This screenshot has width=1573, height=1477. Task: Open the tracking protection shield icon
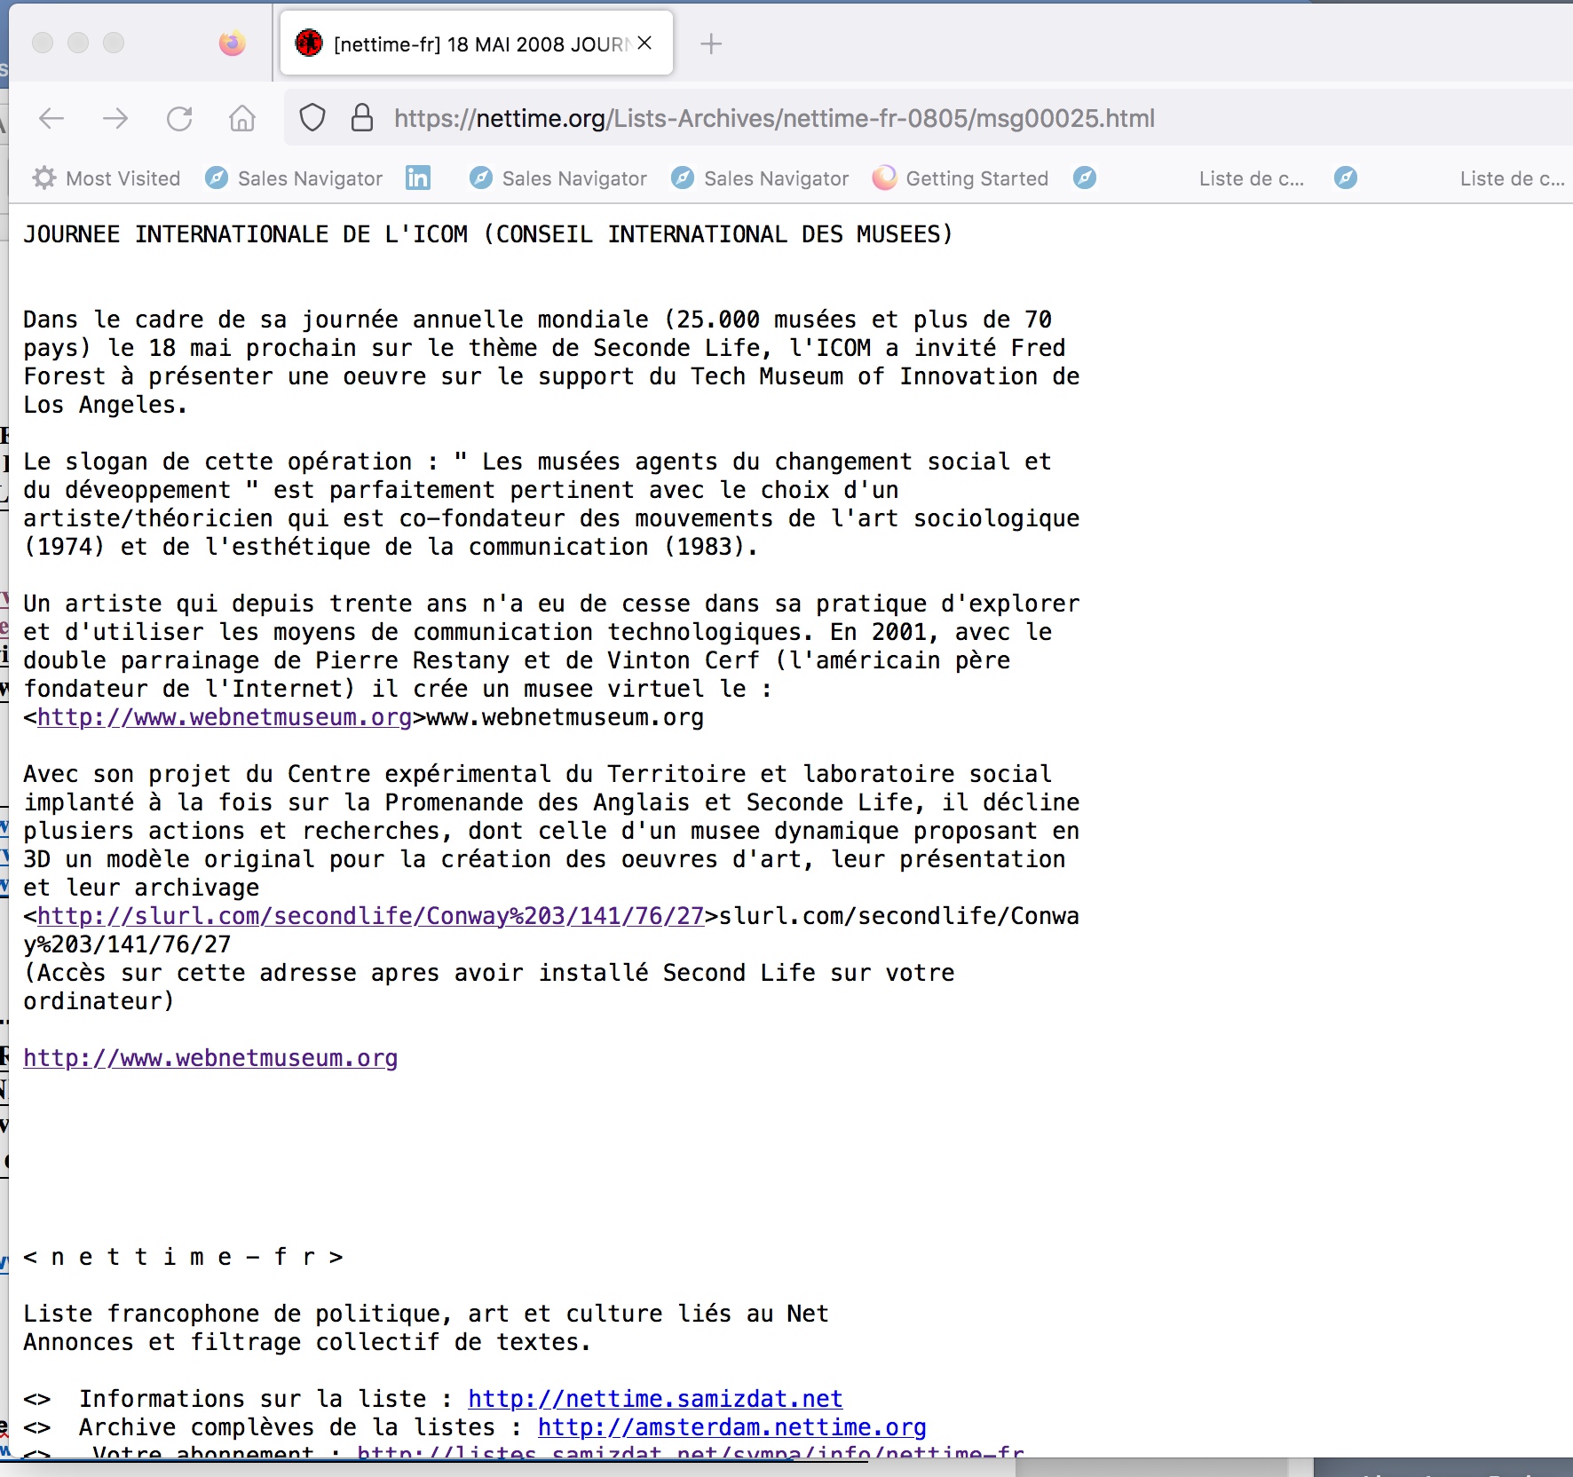312,118
